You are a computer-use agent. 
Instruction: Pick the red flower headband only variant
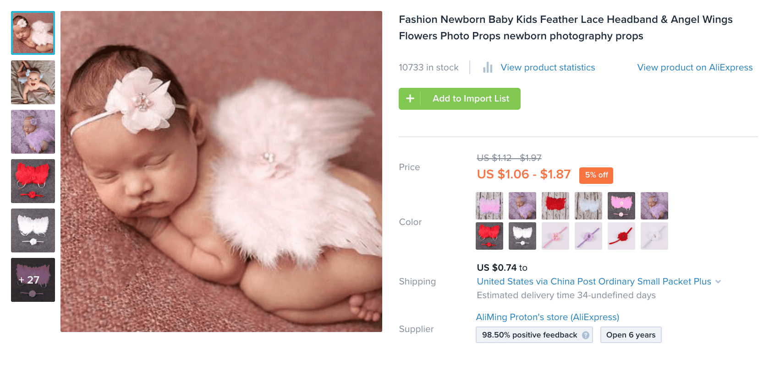coord(621,236)
